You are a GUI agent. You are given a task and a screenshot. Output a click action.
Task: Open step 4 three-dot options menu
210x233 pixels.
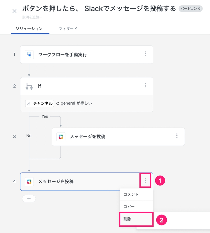145,181
